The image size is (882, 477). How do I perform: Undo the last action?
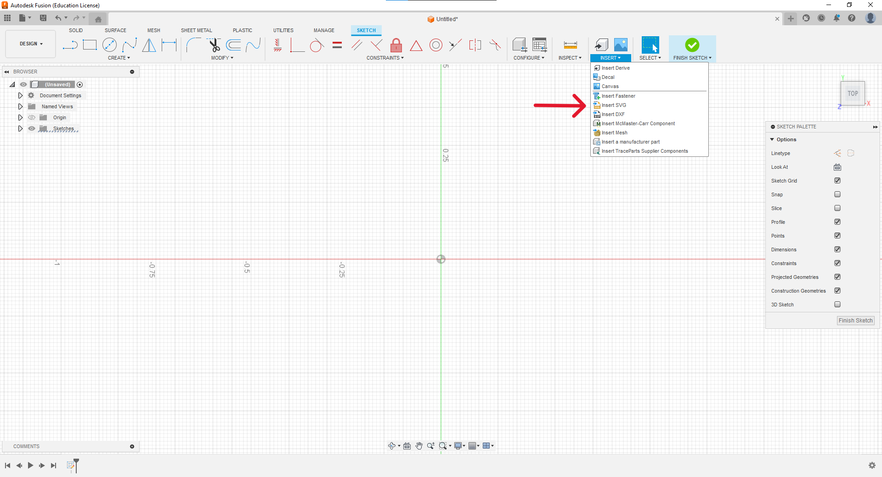click(58, 18)
